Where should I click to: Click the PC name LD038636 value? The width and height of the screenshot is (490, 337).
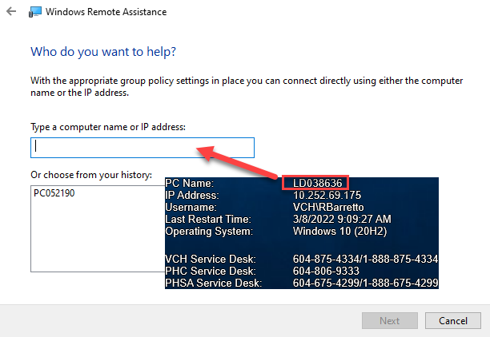317,183
